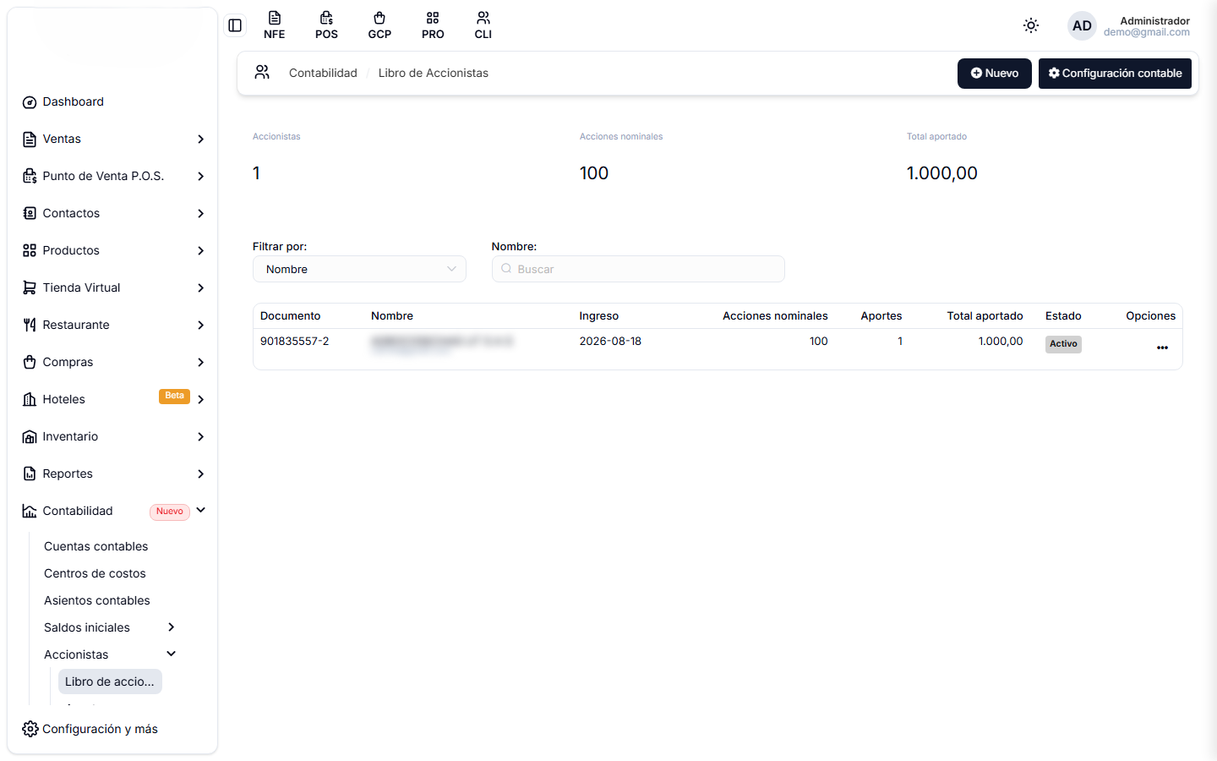The image size is (1217, 761).
Task: Click the Contactos address book icon
Action: point(30,213)
